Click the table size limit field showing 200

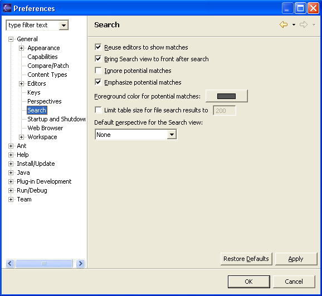coord(225,111)
